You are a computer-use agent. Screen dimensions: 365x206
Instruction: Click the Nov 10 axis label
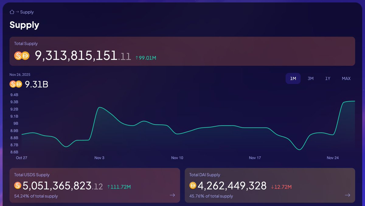pyautogui.click(x=177, y=158)
